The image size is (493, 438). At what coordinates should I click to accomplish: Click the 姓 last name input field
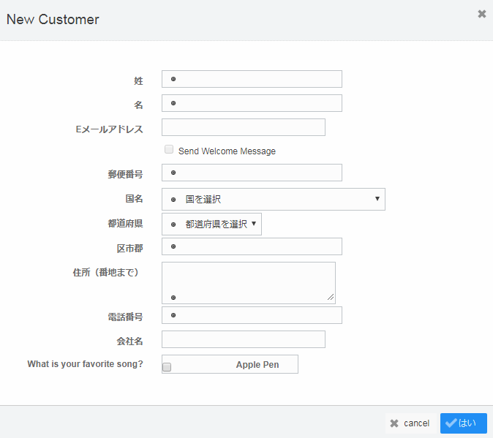click(252, 79)
